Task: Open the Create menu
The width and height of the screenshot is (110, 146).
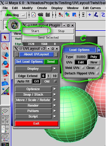Action: click(x=42, y=8)
